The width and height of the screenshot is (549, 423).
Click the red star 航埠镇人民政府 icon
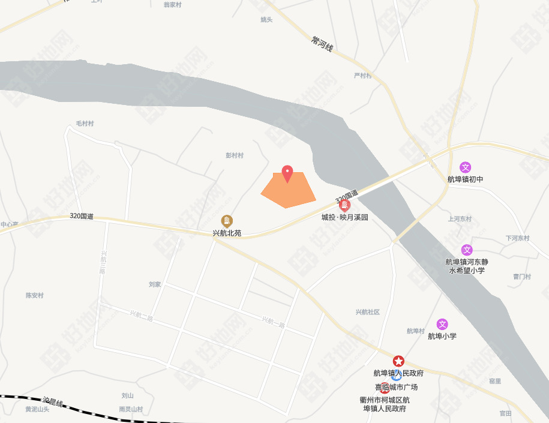click(398, 361)
